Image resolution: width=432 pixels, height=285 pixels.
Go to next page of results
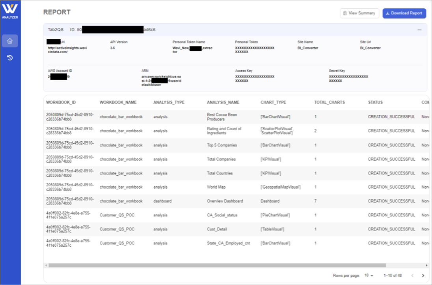423,276
